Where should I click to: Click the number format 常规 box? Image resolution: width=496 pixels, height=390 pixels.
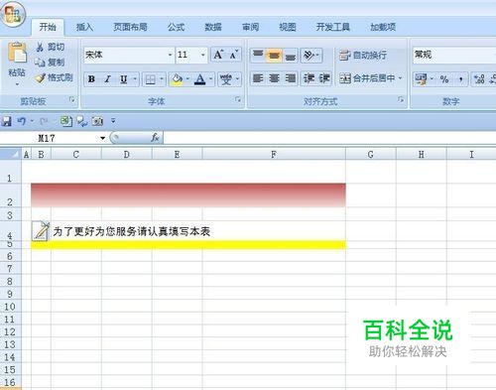453,55
